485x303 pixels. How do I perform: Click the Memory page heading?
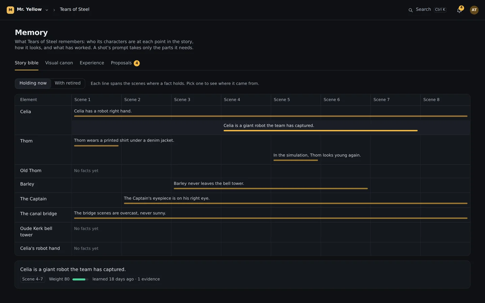coord(31,33)
